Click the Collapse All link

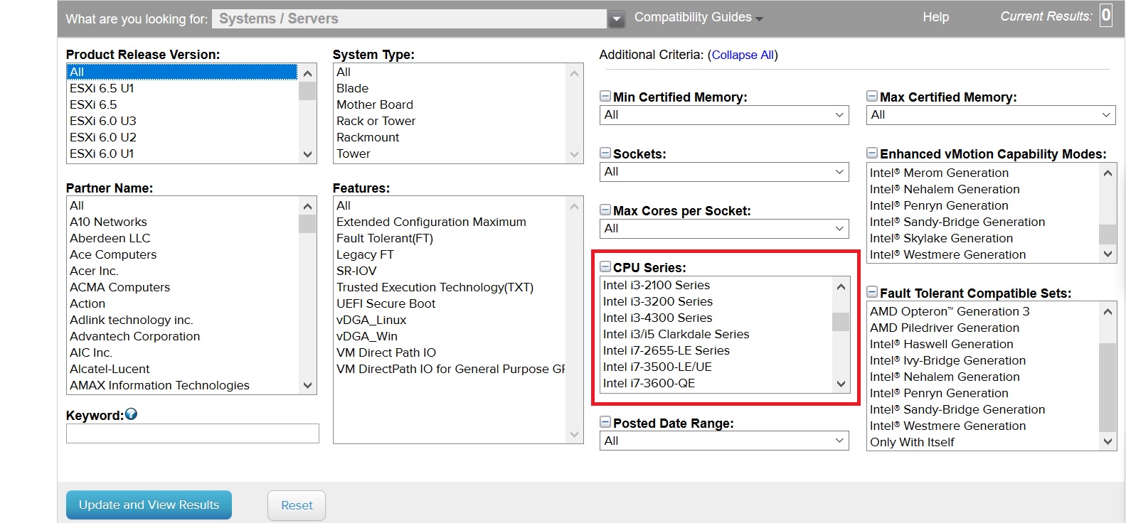tap(743, 55)
